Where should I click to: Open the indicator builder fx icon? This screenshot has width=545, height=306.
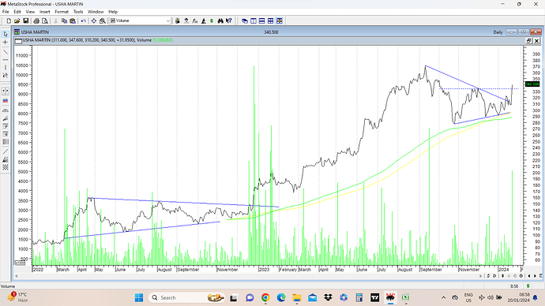(x=194, y=21)
